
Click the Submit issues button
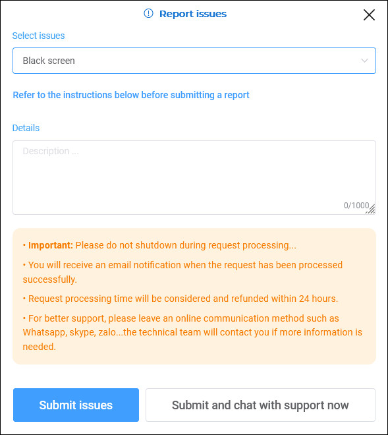pos(76,405)
